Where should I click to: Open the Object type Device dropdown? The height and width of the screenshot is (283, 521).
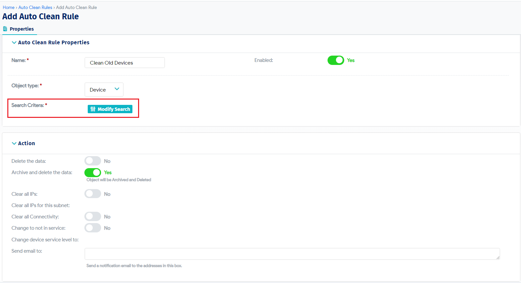click(104, 90)
